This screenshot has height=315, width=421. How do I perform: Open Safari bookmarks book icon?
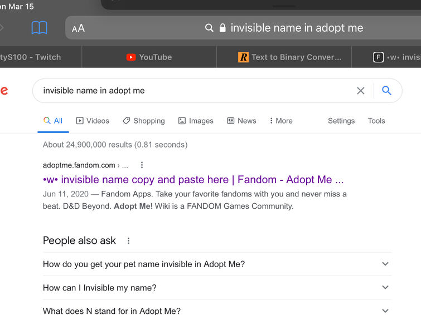tap(39, 28)
